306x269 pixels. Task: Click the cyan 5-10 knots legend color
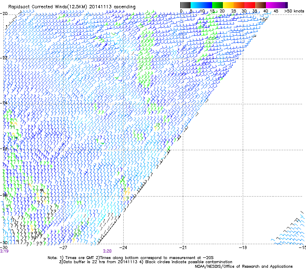[x=196, y=5]
